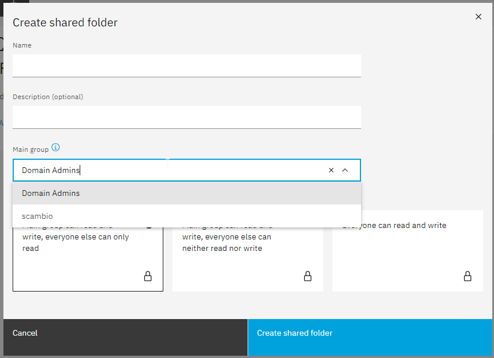
Task: Focus the Description (optional) input field
Action: click(x=186, y=117)
